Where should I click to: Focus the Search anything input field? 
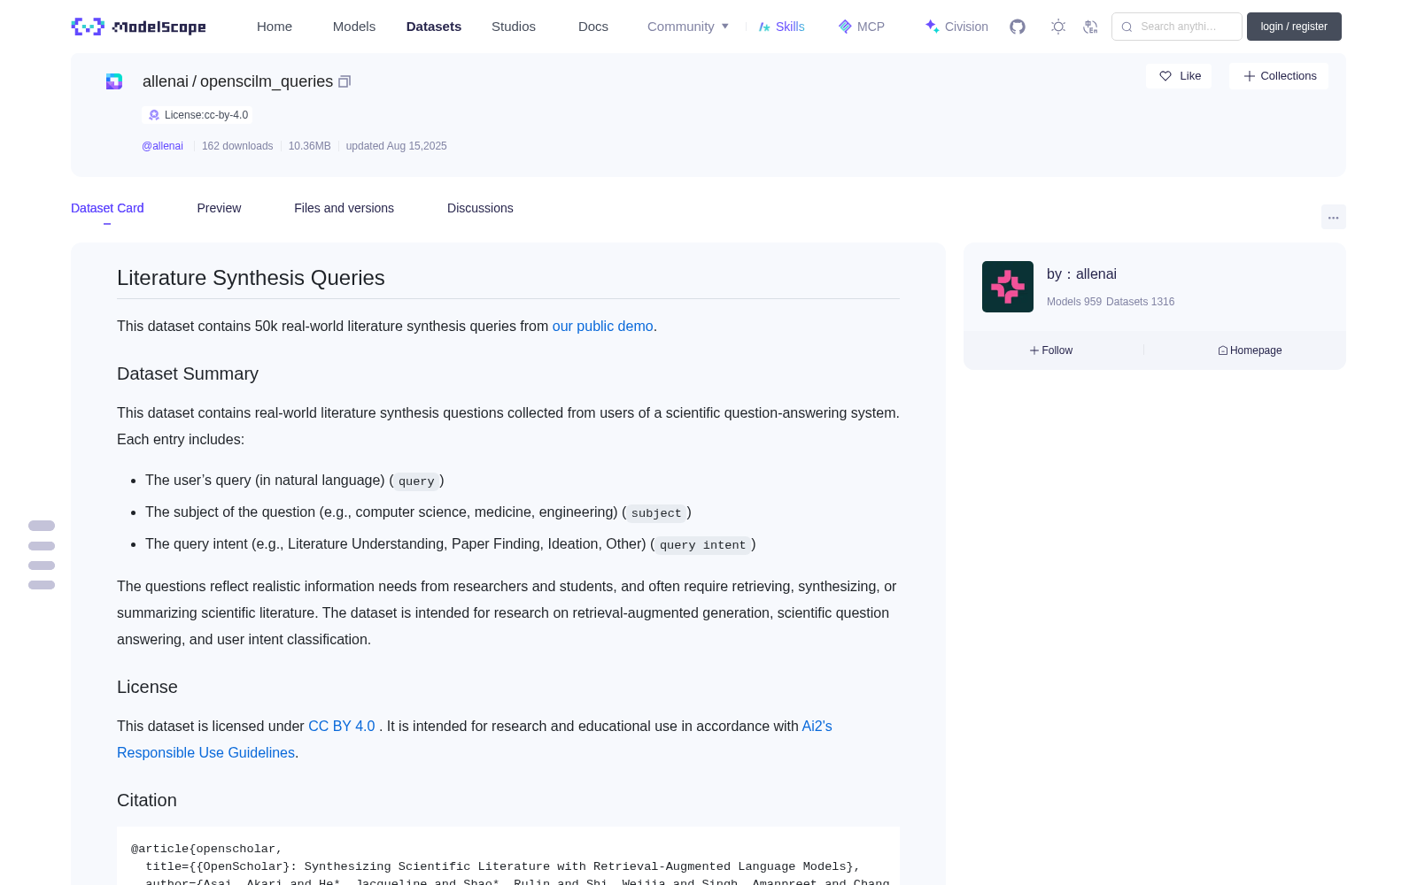pos(1177,27)
